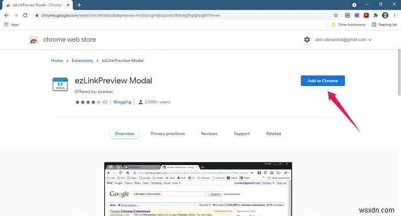This screenshot has width=401, height=216.
Task: Open a new tab with plus button
Action: coord(79,5)
